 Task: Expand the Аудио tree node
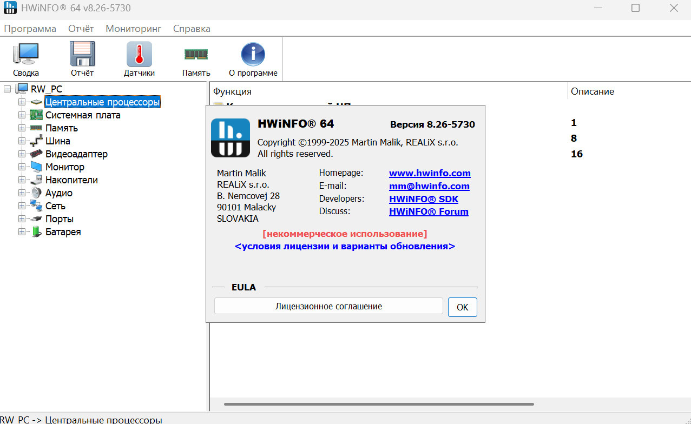point(22,193)
